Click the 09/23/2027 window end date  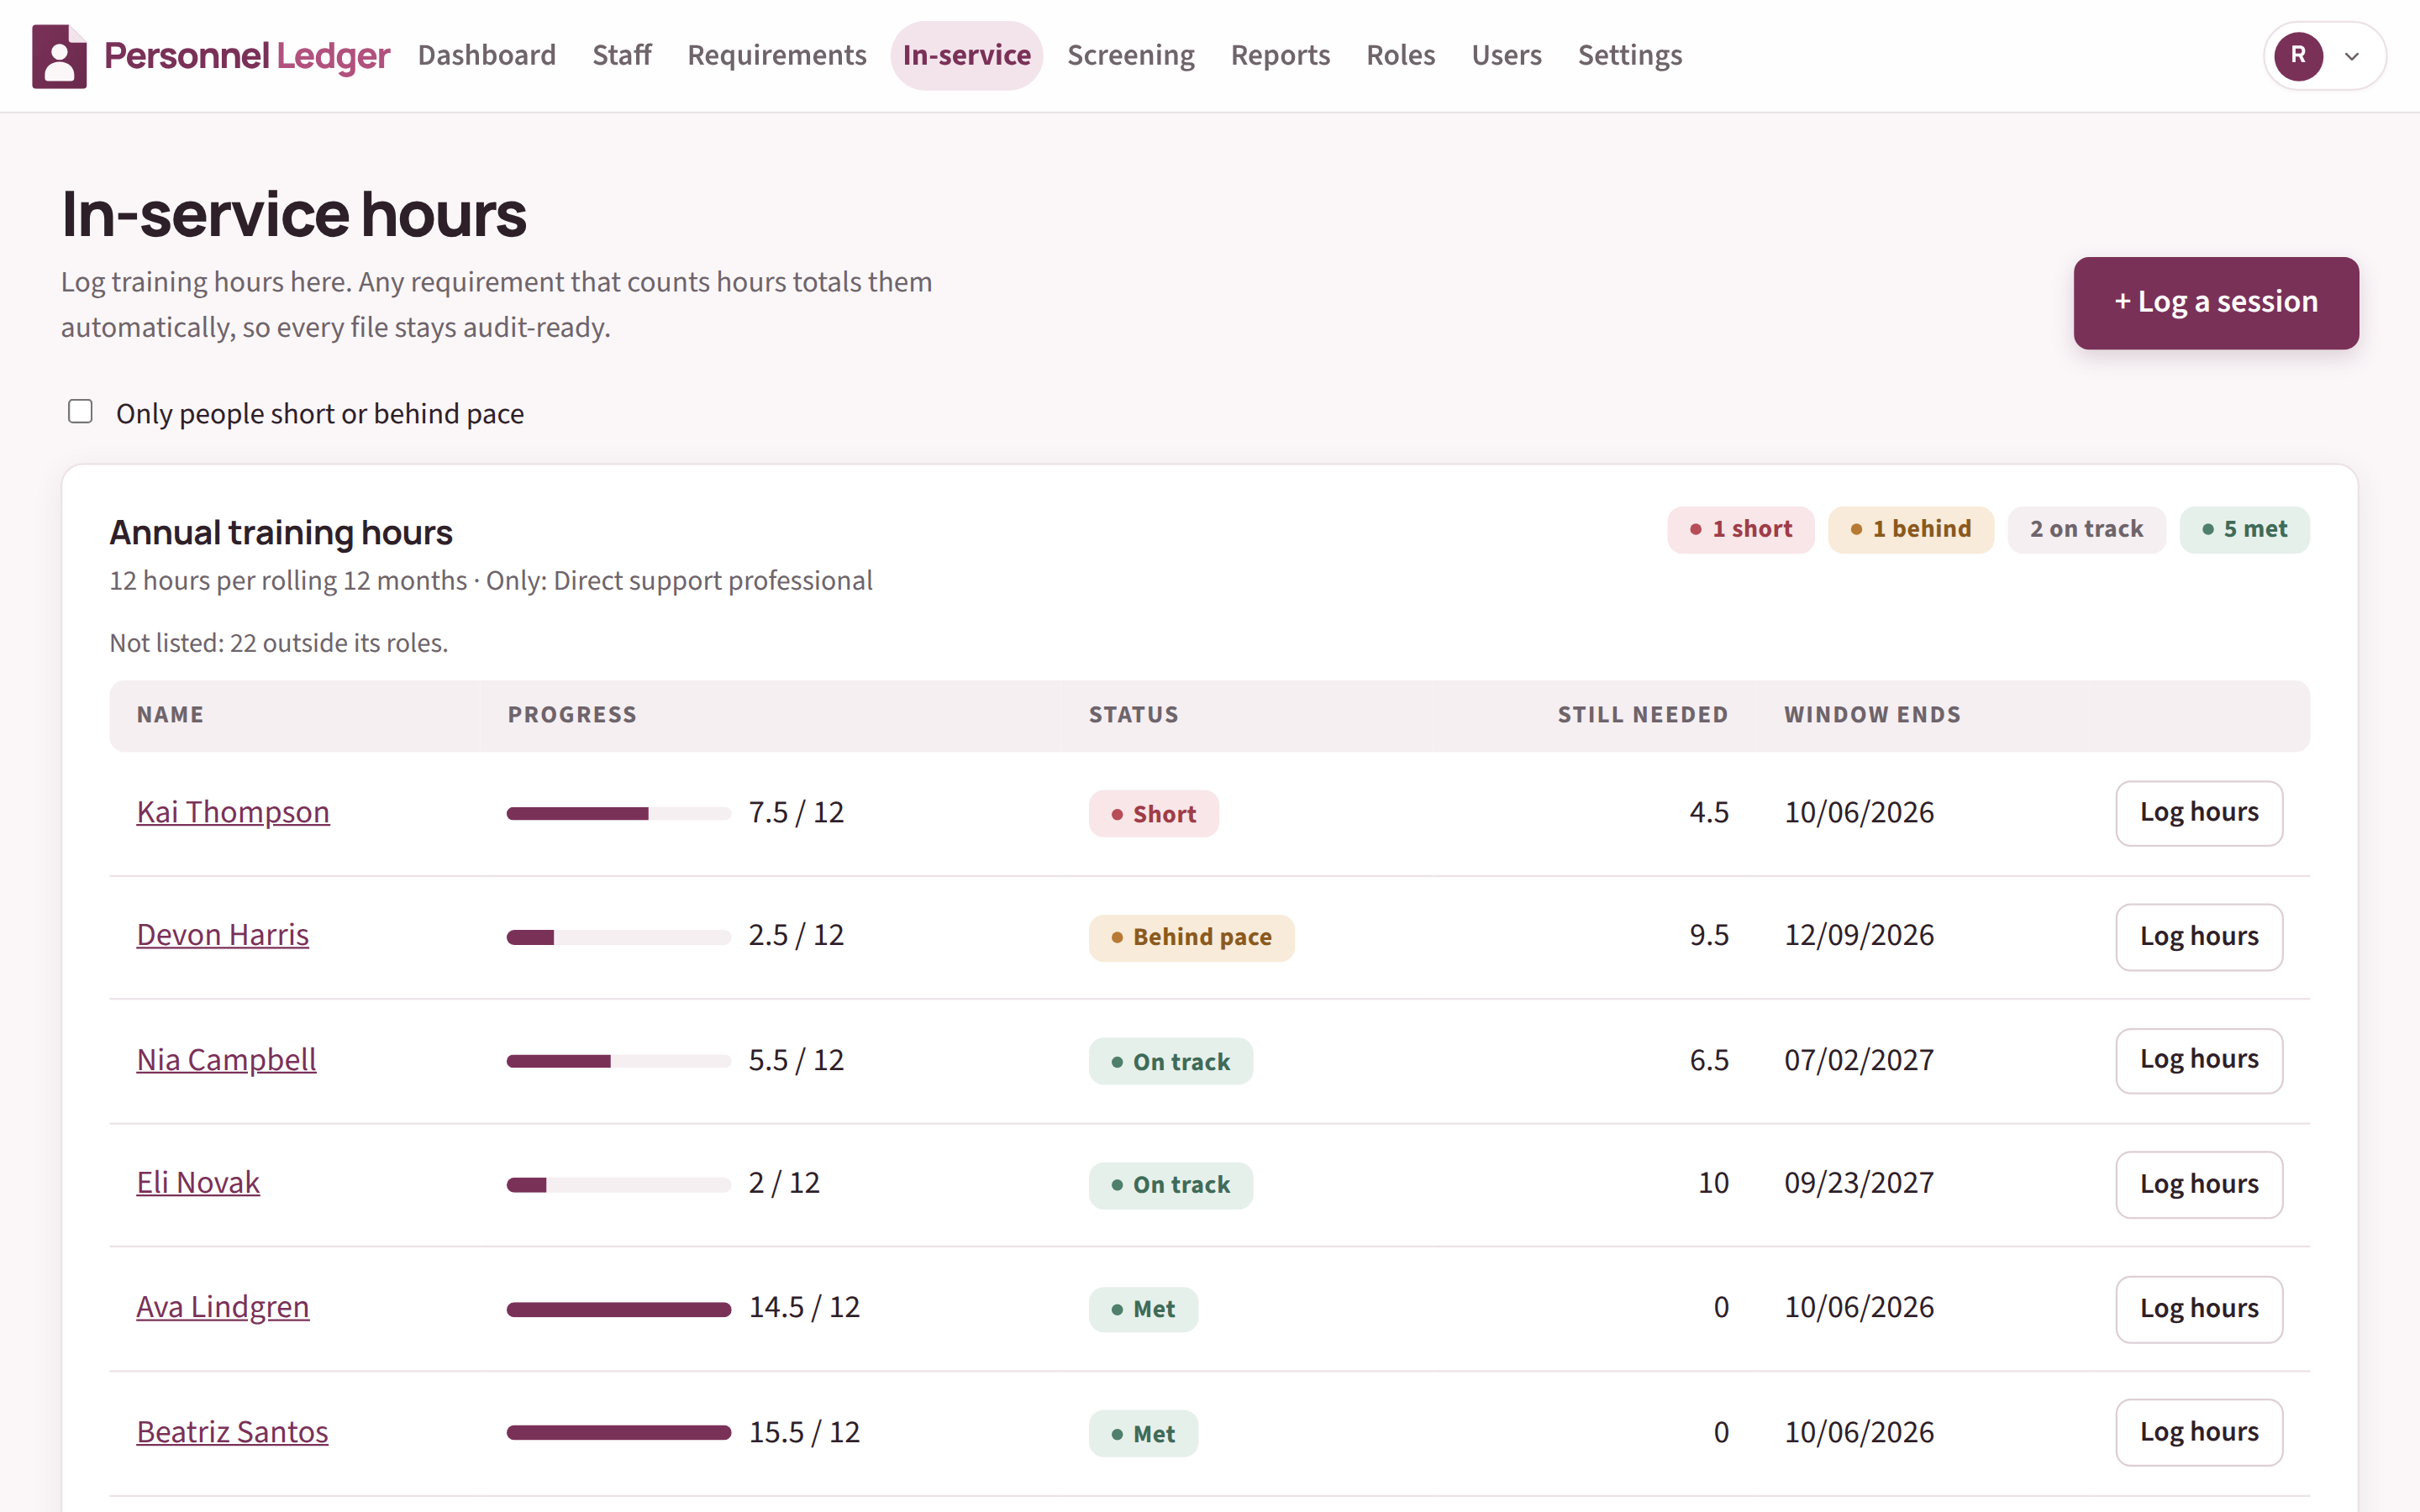[1859, 1183]
